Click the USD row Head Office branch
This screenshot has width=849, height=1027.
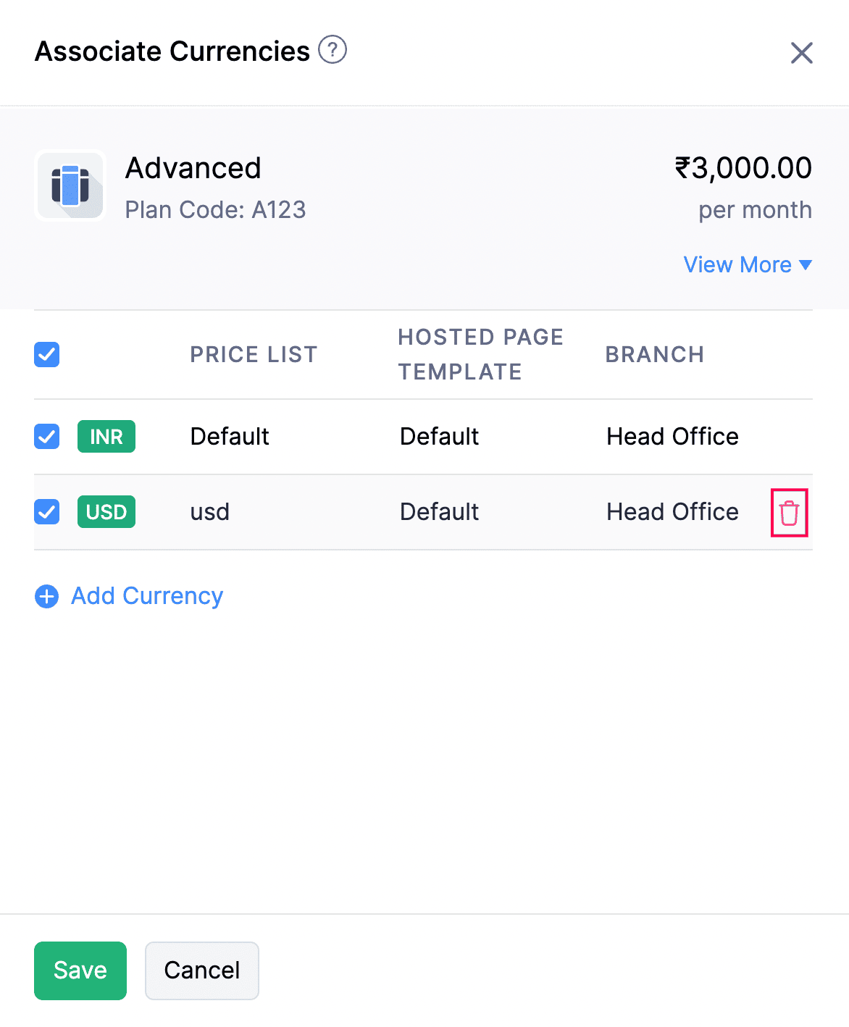[672, 512]
